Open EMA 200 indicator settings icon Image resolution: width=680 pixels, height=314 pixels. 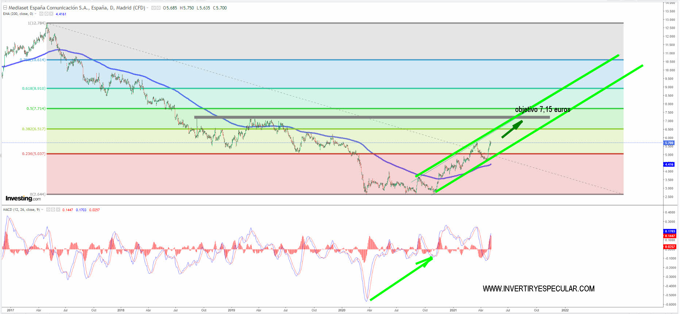pyautogui.click(x=46, y=14)
